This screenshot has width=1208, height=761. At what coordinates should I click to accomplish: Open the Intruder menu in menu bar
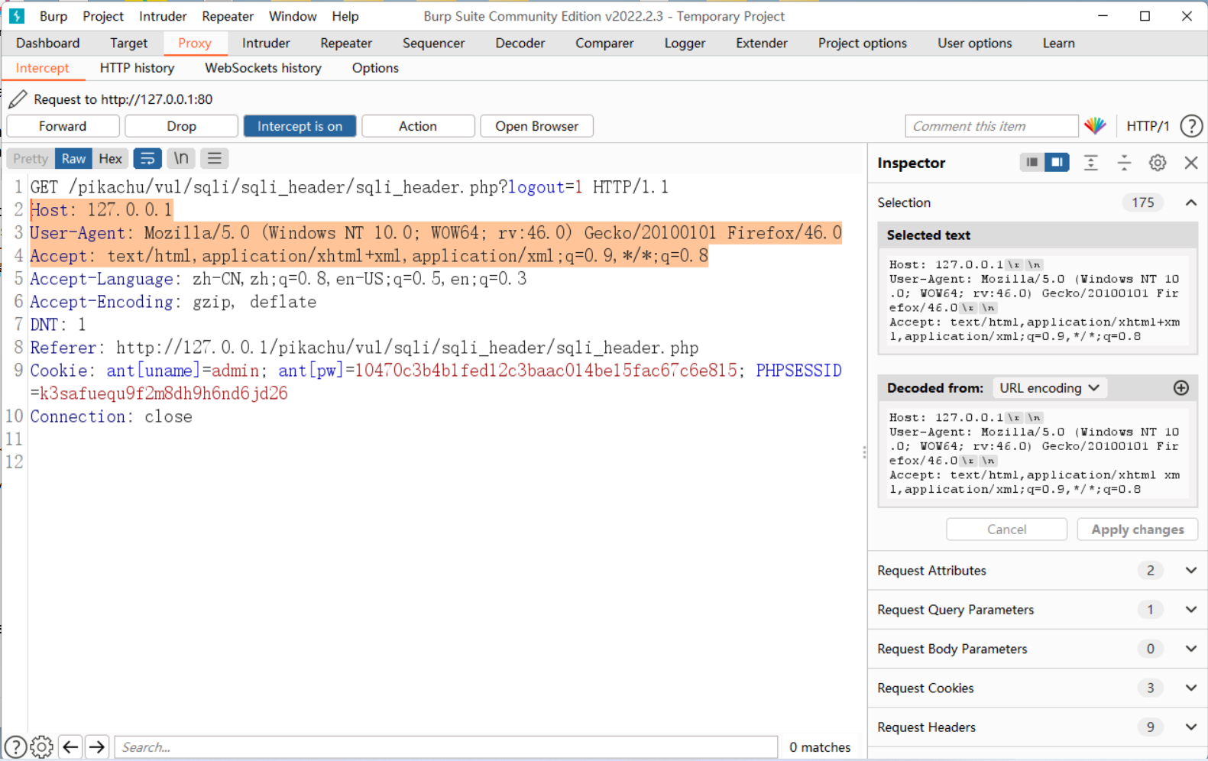(163, 16)
